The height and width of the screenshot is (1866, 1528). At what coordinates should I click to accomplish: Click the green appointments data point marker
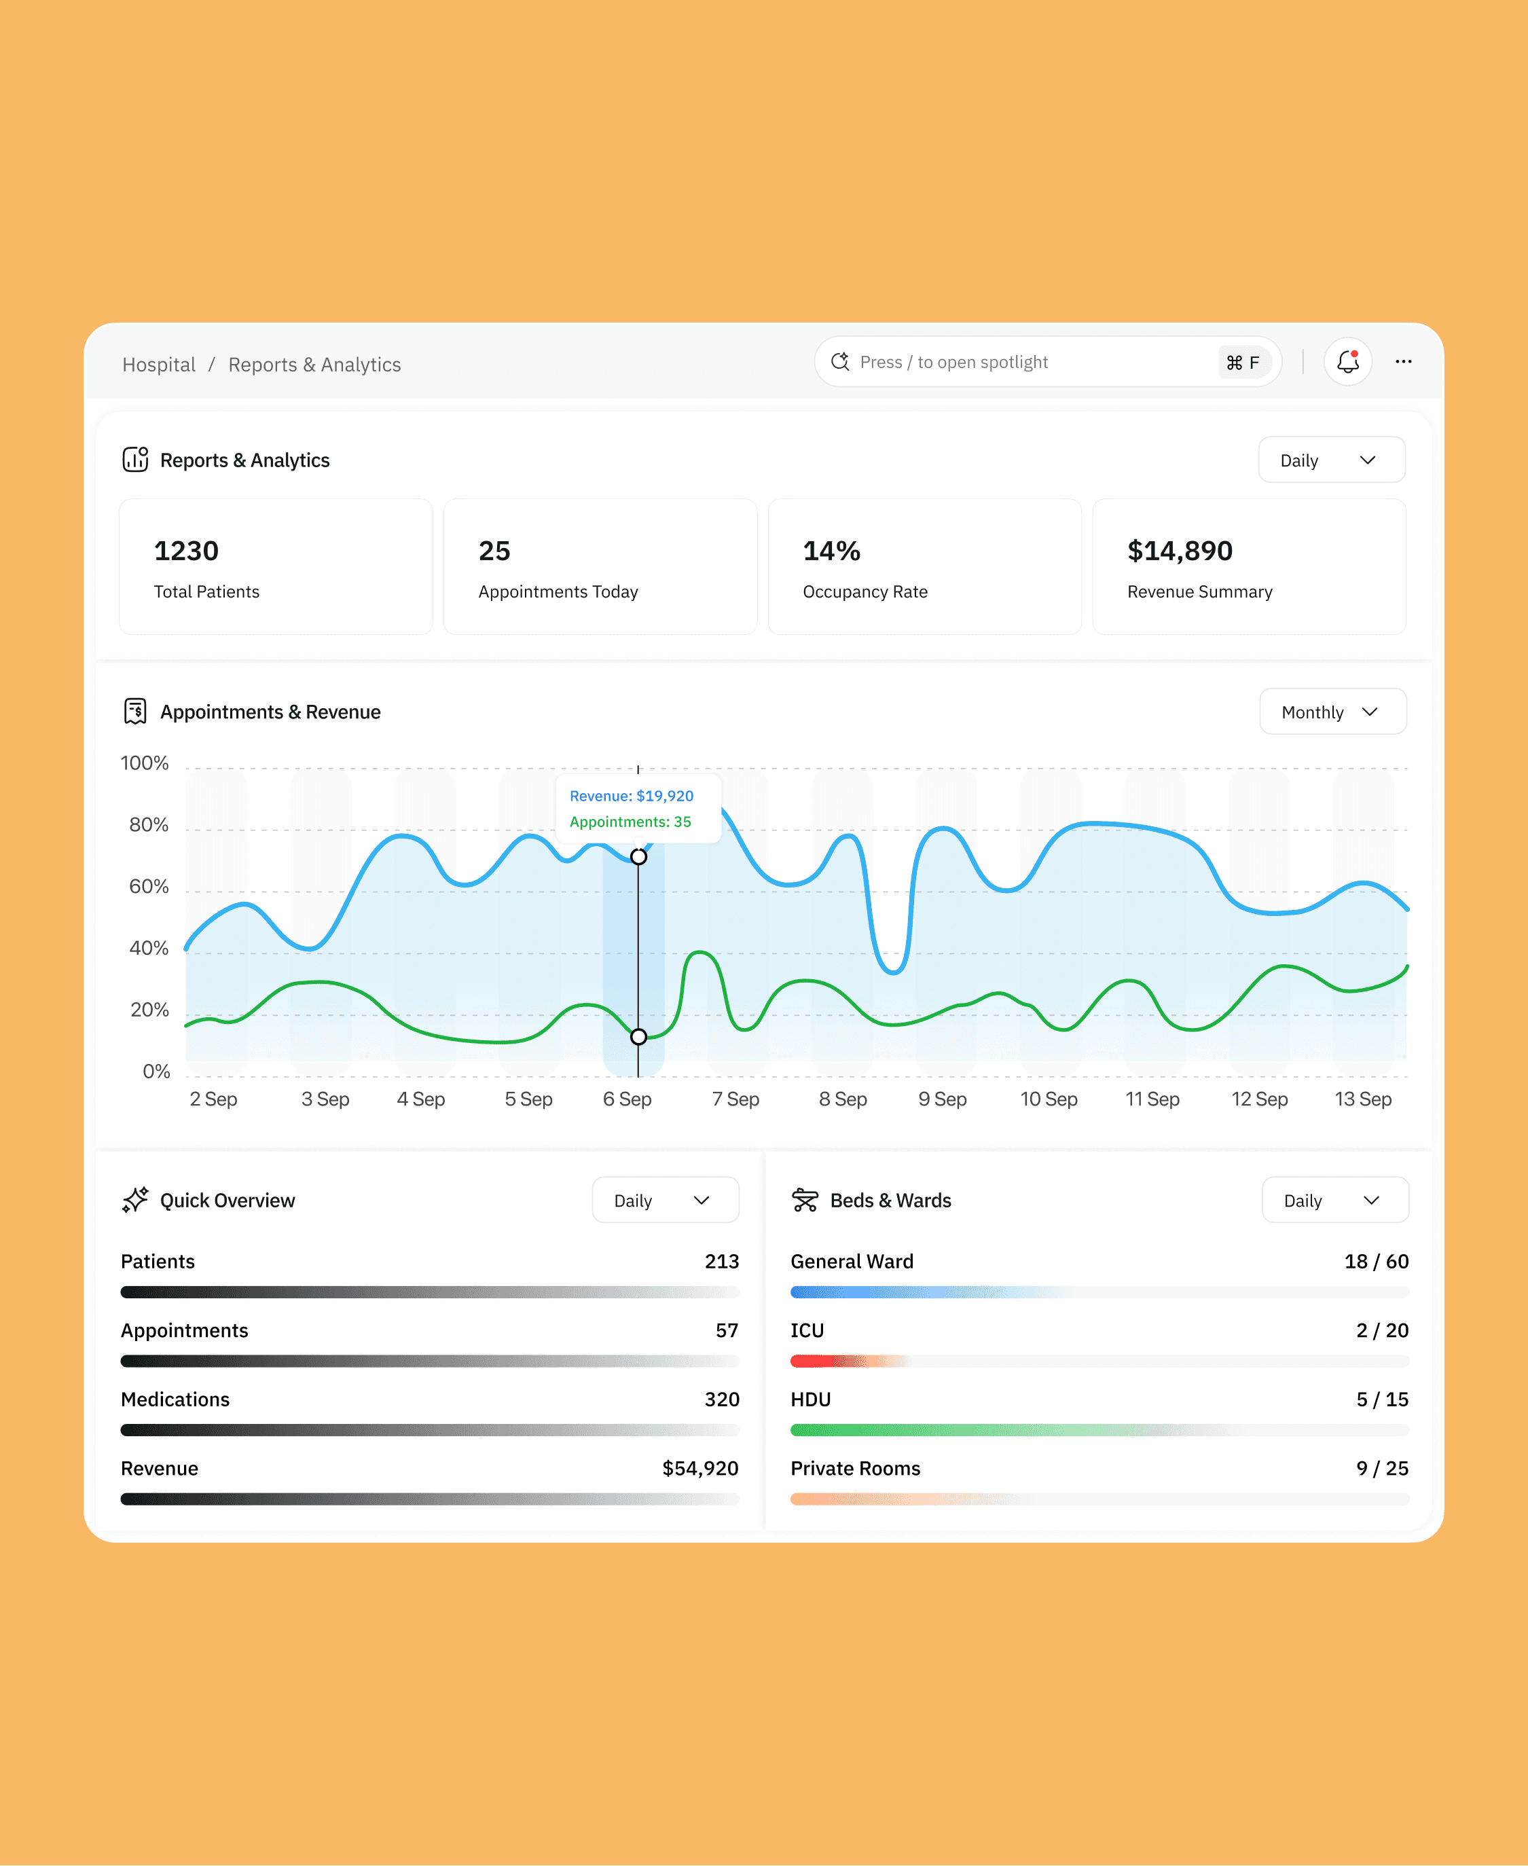[638, 1037]
